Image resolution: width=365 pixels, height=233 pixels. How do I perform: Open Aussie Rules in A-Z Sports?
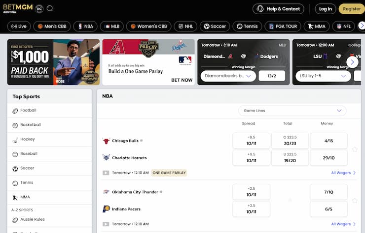49,220
